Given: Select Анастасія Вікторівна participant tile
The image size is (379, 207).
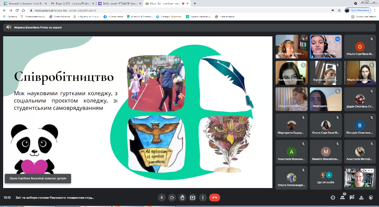Looking at the screenshot, I should 360,152.
